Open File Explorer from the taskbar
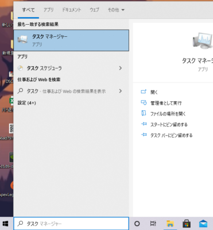 (170, 224)
